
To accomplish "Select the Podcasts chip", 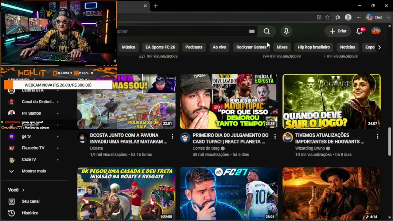I will [x=194, y=47].
